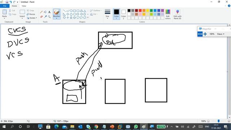Switch to the Home ribbon tab
Image resolution: width=231 pixels, height=130 pixels.
[14, 6]
